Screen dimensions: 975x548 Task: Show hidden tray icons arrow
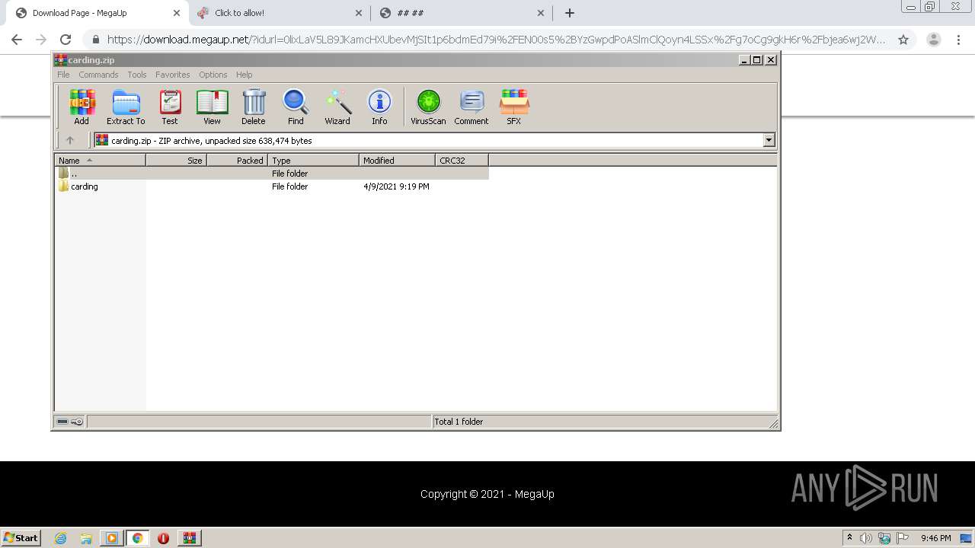[x=849, y=538]
